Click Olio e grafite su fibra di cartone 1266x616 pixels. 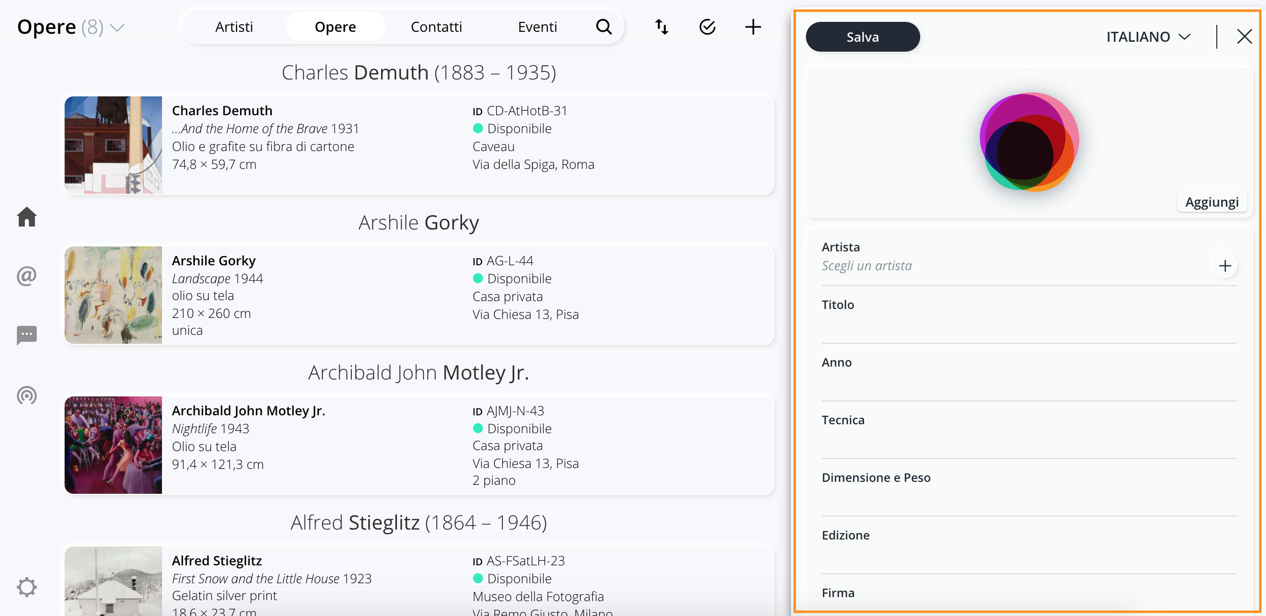[x=263, y=147]
